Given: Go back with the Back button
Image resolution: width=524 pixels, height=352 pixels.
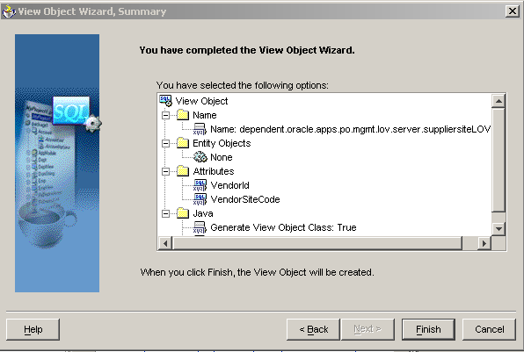Looking at the screenshot, I should (x=313, y=329).
